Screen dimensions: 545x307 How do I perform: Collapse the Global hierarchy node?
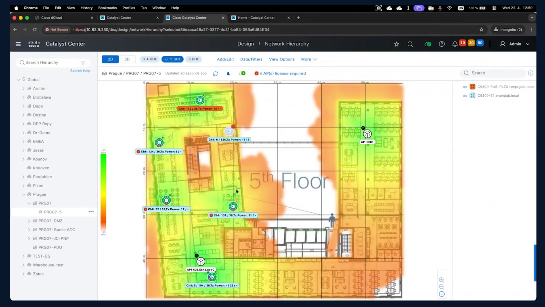(x=18, y=80)
